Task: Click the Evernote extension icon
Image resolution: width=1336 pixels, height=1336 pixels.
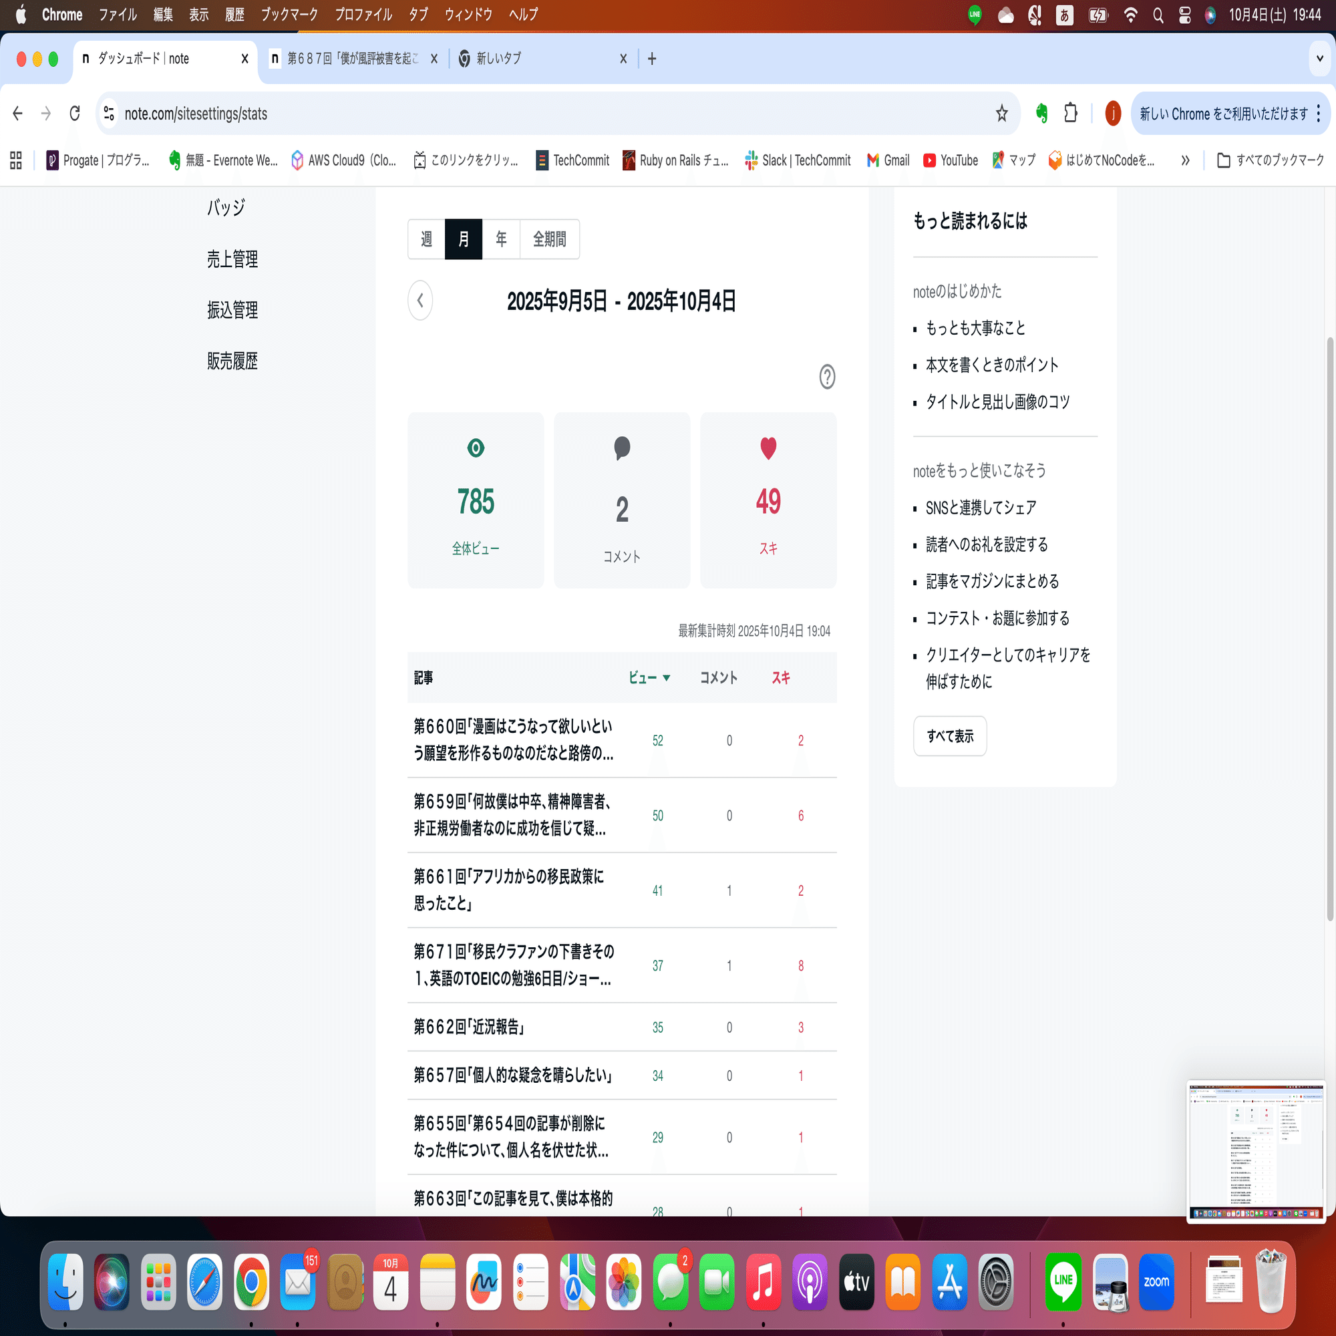Action: pyautogui.click(x=1041, y=114)
